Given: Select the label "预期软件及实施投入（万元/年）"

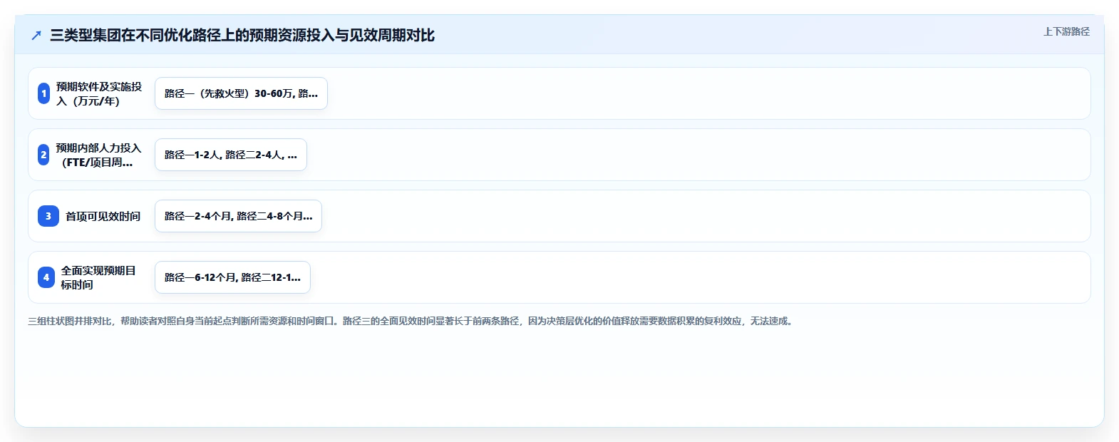Looking at the screenshot, I should point(99,93).
